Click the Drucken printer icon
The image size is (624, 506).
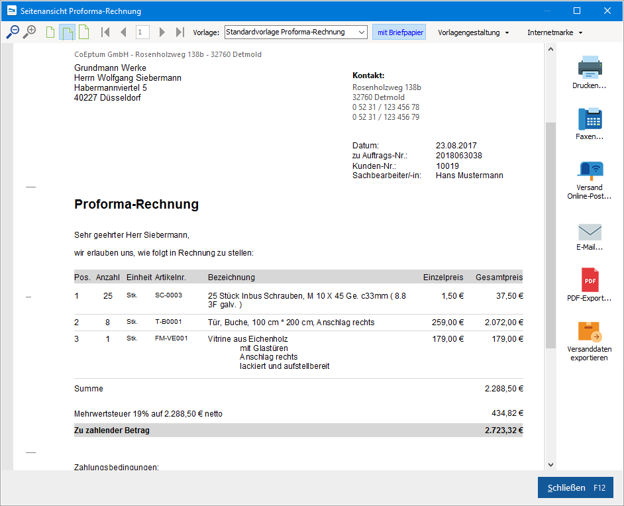tap(590, 67)
